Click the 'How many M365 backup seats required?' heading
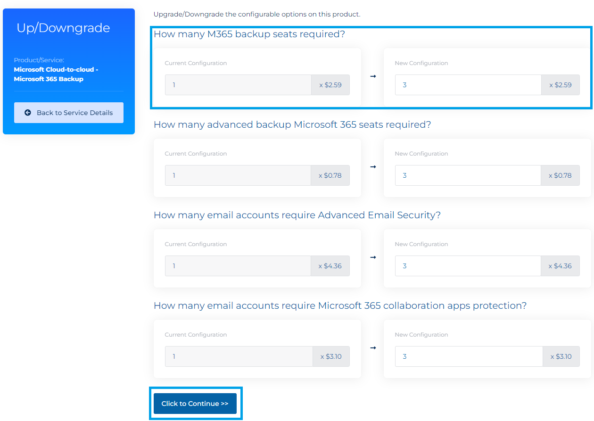This screenshot has height=421, width=594. tap(249, 34)
